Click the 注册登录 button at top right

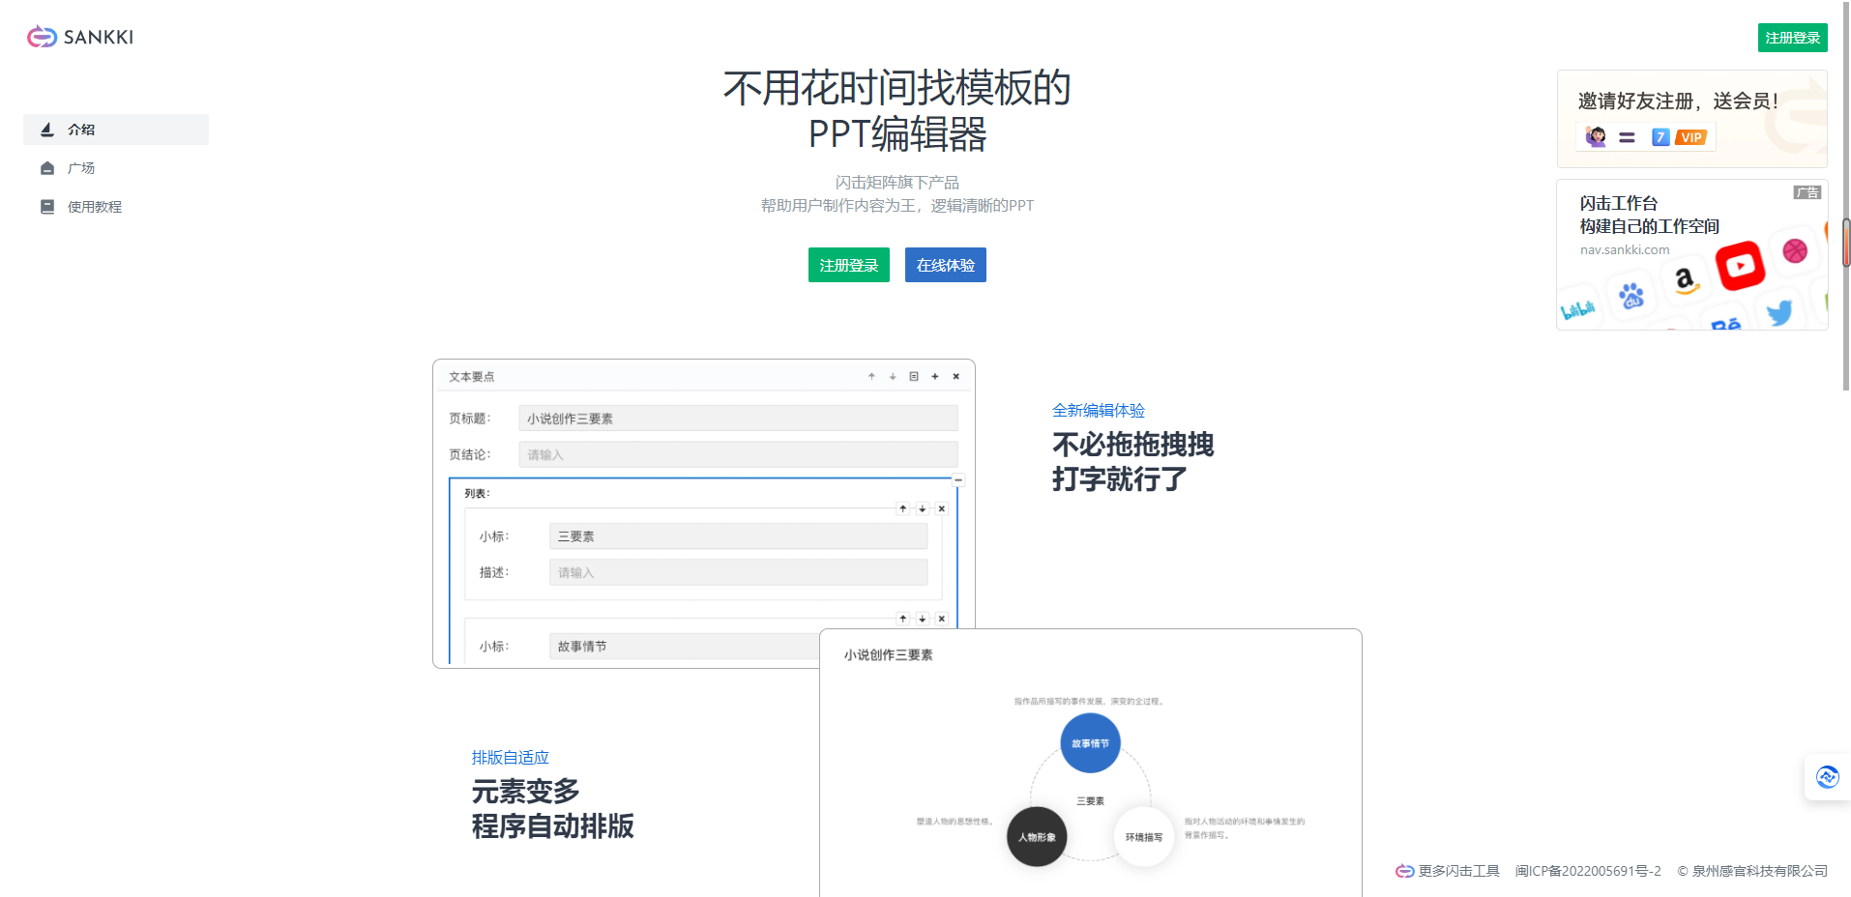[1792, 36]
